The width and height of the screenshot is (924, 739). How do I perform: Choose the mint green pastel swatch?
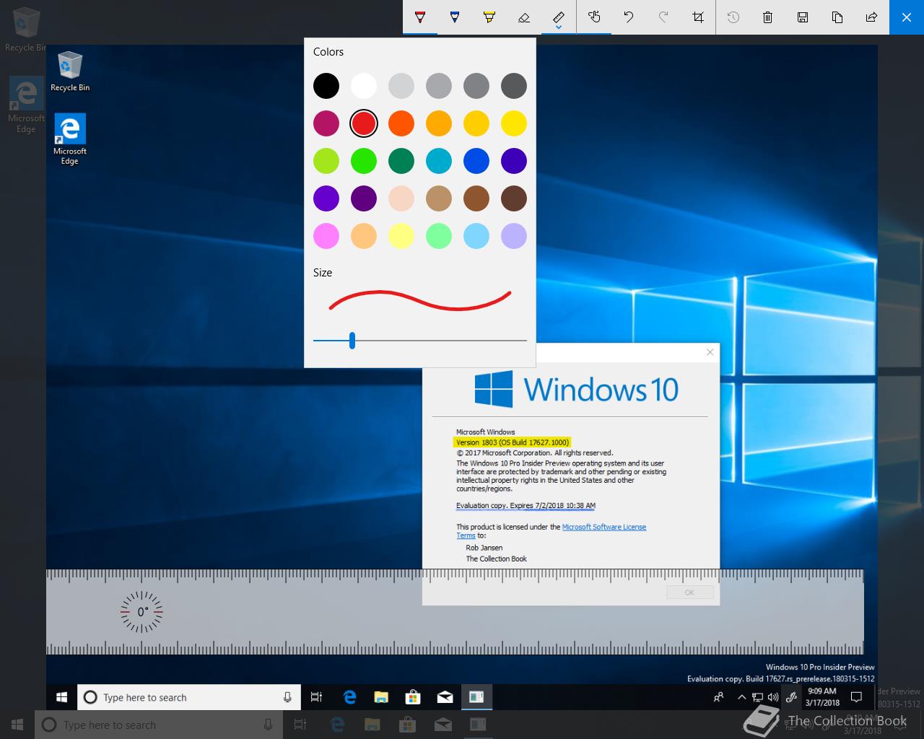point(439,236)
